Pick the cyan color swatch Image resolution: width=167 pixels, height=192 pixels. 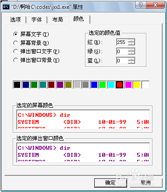click(111, 85)
